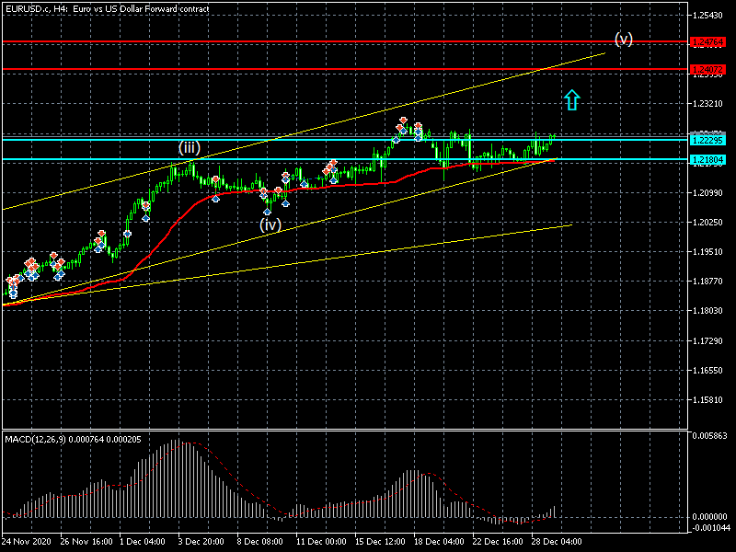The height and width of the screenshot is (552, 736).
Task: Click the 1.25430 price scale value
Action: pos(709,16)
